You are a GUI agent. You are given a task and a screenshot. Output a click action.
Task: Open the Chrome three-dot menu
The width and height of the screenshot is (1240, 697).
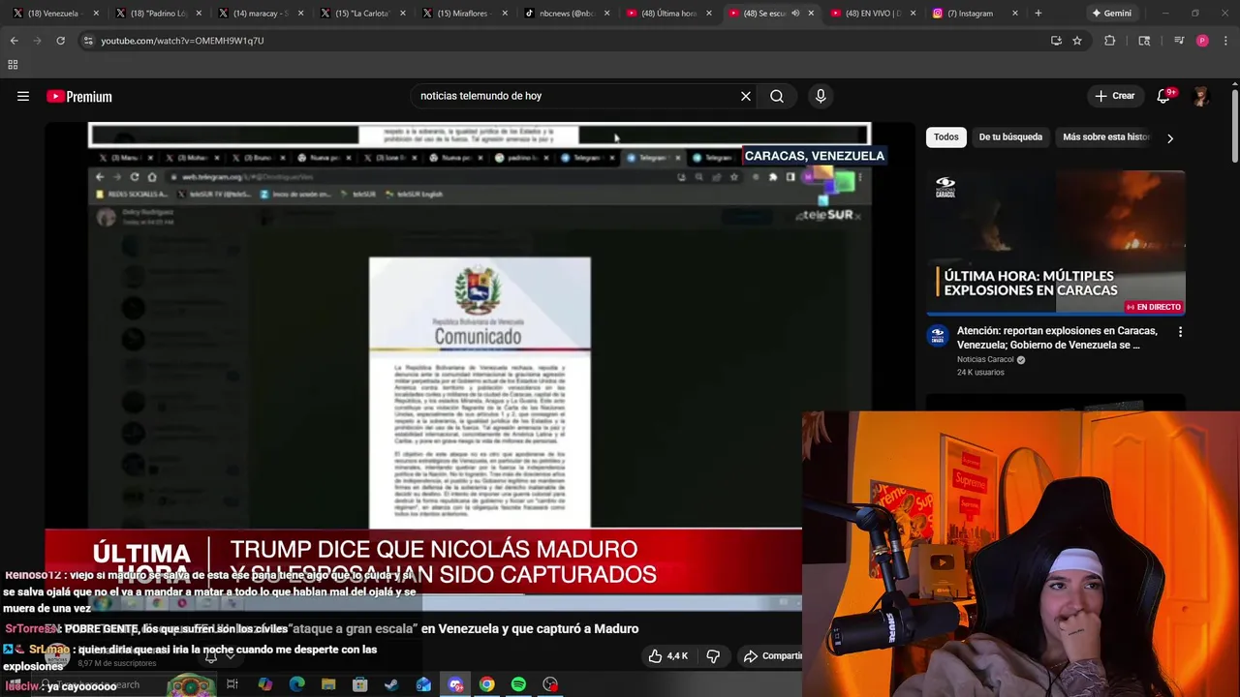pos(1226,41)
